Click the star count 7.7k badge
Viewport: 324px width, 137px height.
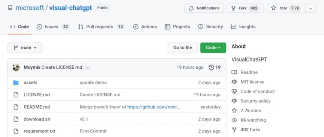point(295,8)
